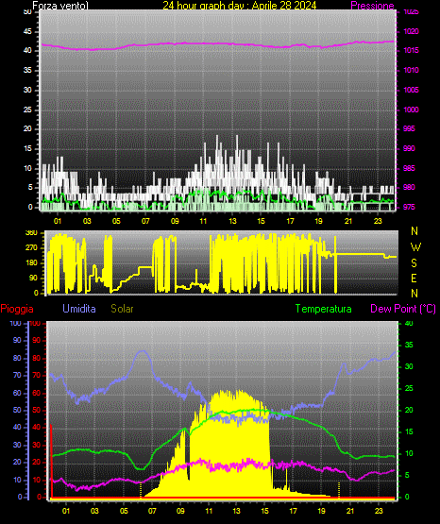Select the blue 'Umidita' legend label
Screen dimensions: 440x524
79,308
